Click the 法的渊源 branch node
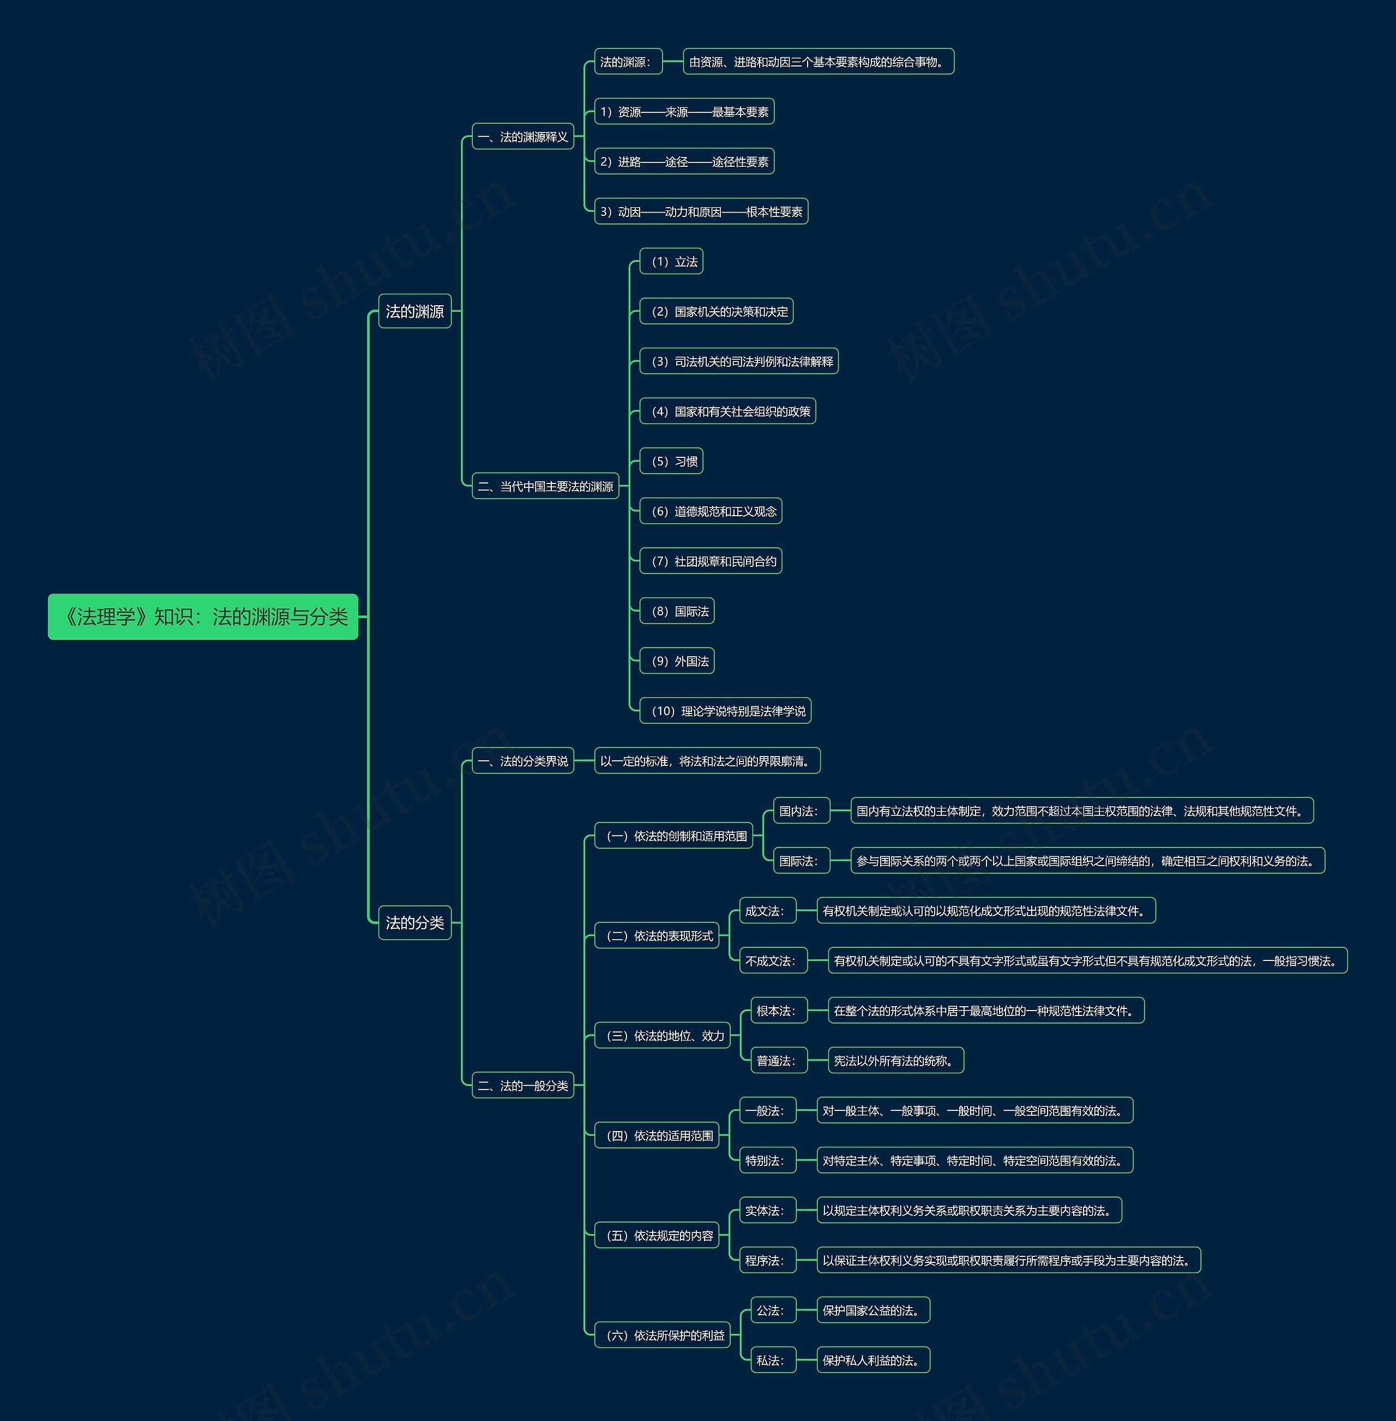Viewport: 1396px width, 1421px height. [414, 311]
